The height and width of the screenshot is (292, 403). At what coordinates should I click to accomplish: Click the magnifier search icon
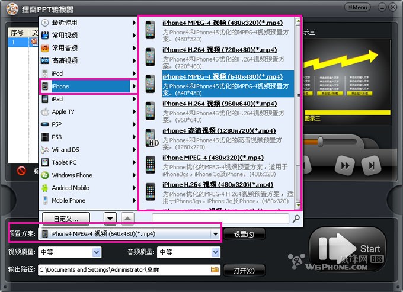[x=296, y=219]
